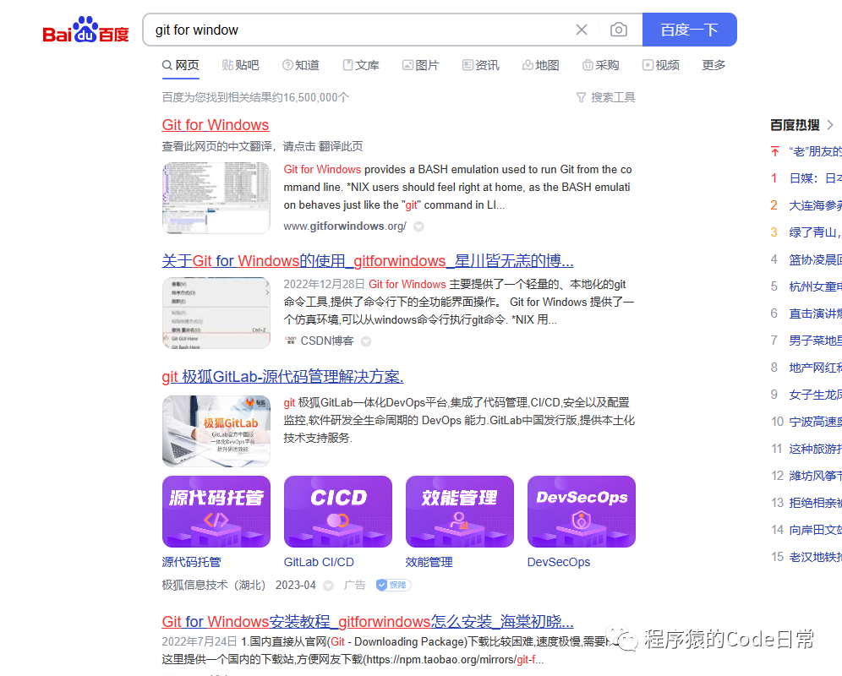Expand the 更多 menu

714,65
